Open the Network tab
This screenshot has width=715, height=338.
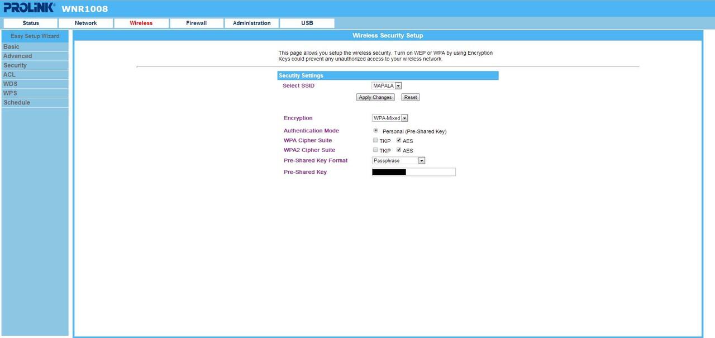click(x=85, y=23)
